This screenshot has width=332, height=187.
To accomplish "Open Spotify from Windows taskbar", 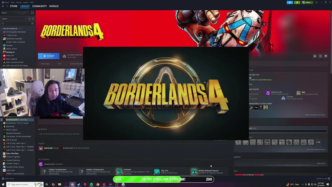I will tap(91, 184).
